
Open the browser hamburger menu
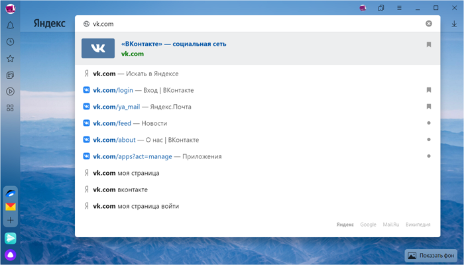pyautogui.click(x=399, y=8)
